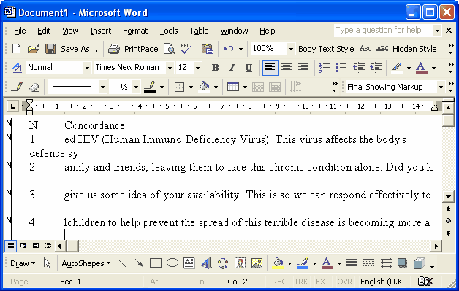The image size is (459, 291).
Task: Select the Draw Table pencil tool
Action: pyautogui.click(x=17, y=87)
